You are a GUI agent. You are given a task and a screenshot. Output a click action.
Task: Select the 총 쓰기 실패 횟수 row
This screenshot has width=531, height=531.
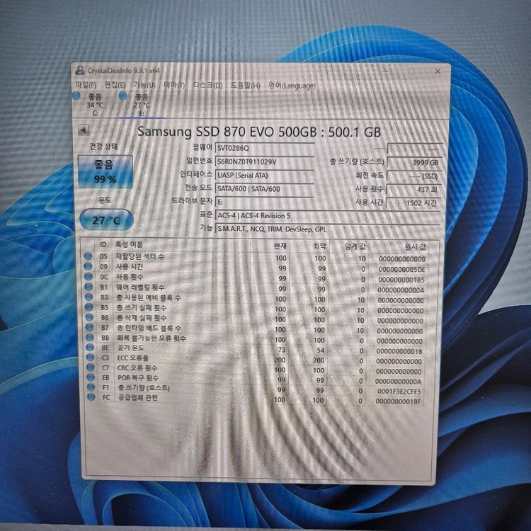pyautogui.click(x=256, y=309)
